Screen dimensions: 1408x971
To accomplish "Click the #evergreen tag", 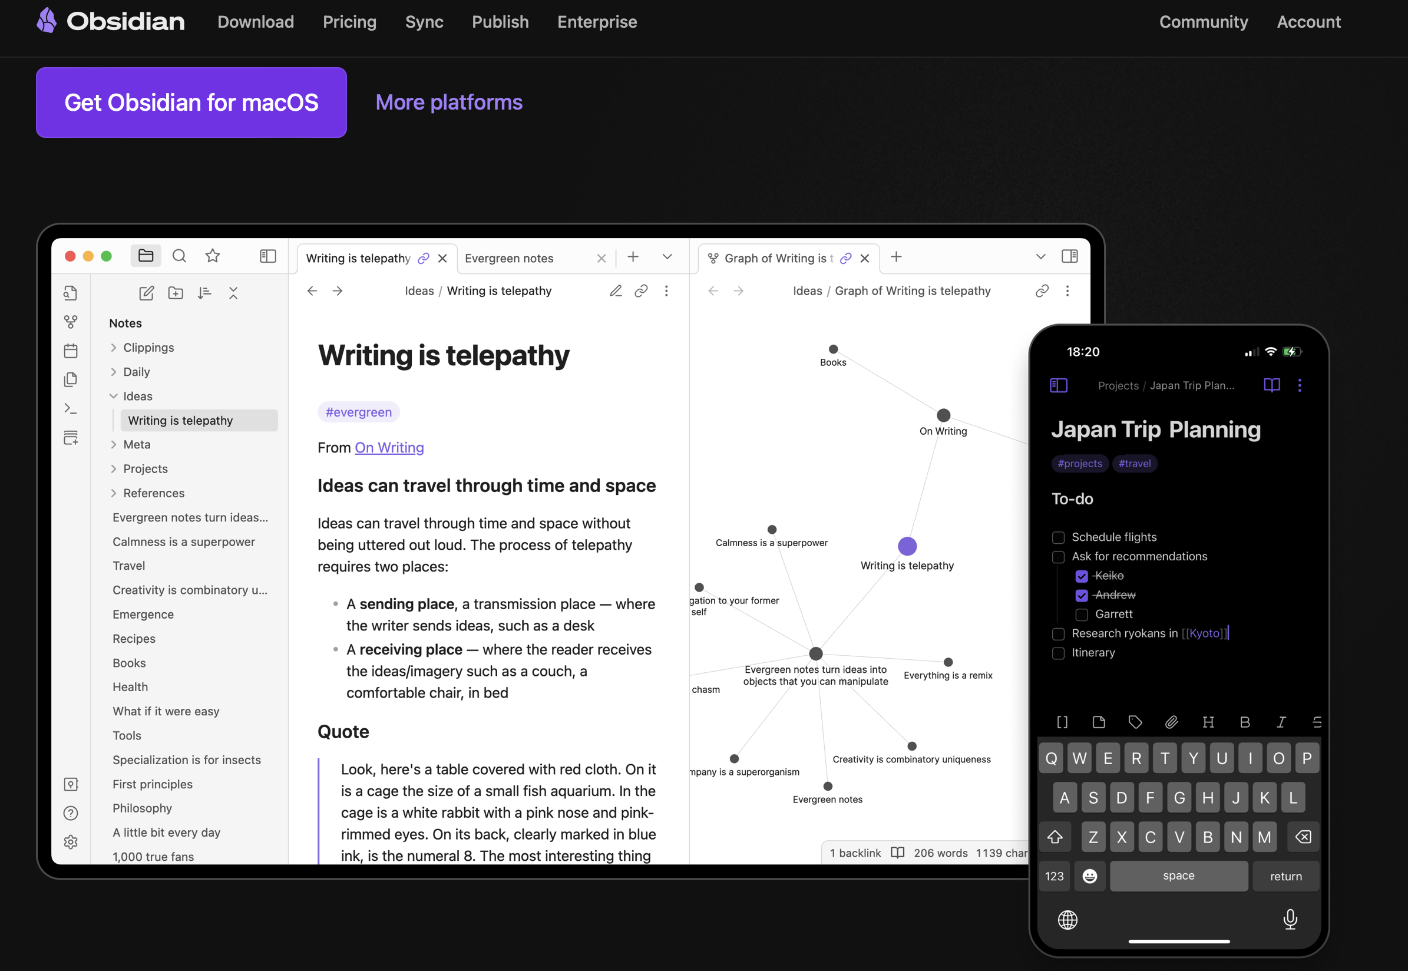I will point(359,412).
